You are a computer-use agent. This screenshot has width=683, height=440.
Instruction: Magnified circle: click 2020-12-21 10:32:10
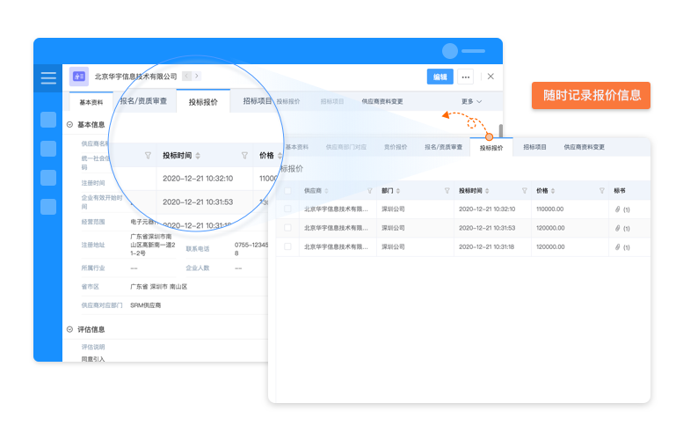[x=198, y=178]
